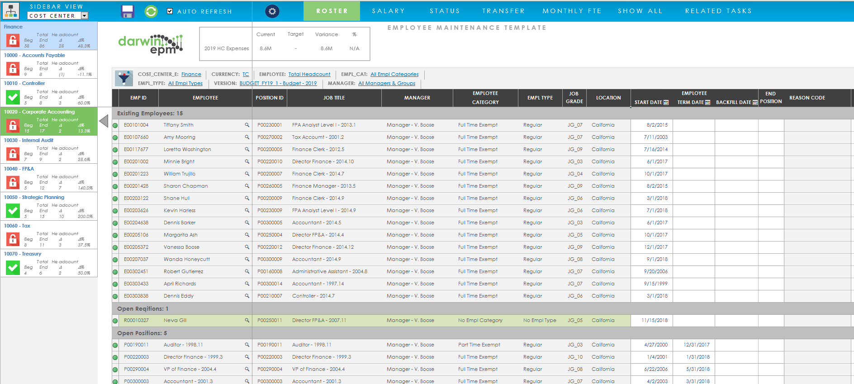The image size is (854, 384).
Task: Click green status dot for Neva Gill row
Action: coord(115,321)
